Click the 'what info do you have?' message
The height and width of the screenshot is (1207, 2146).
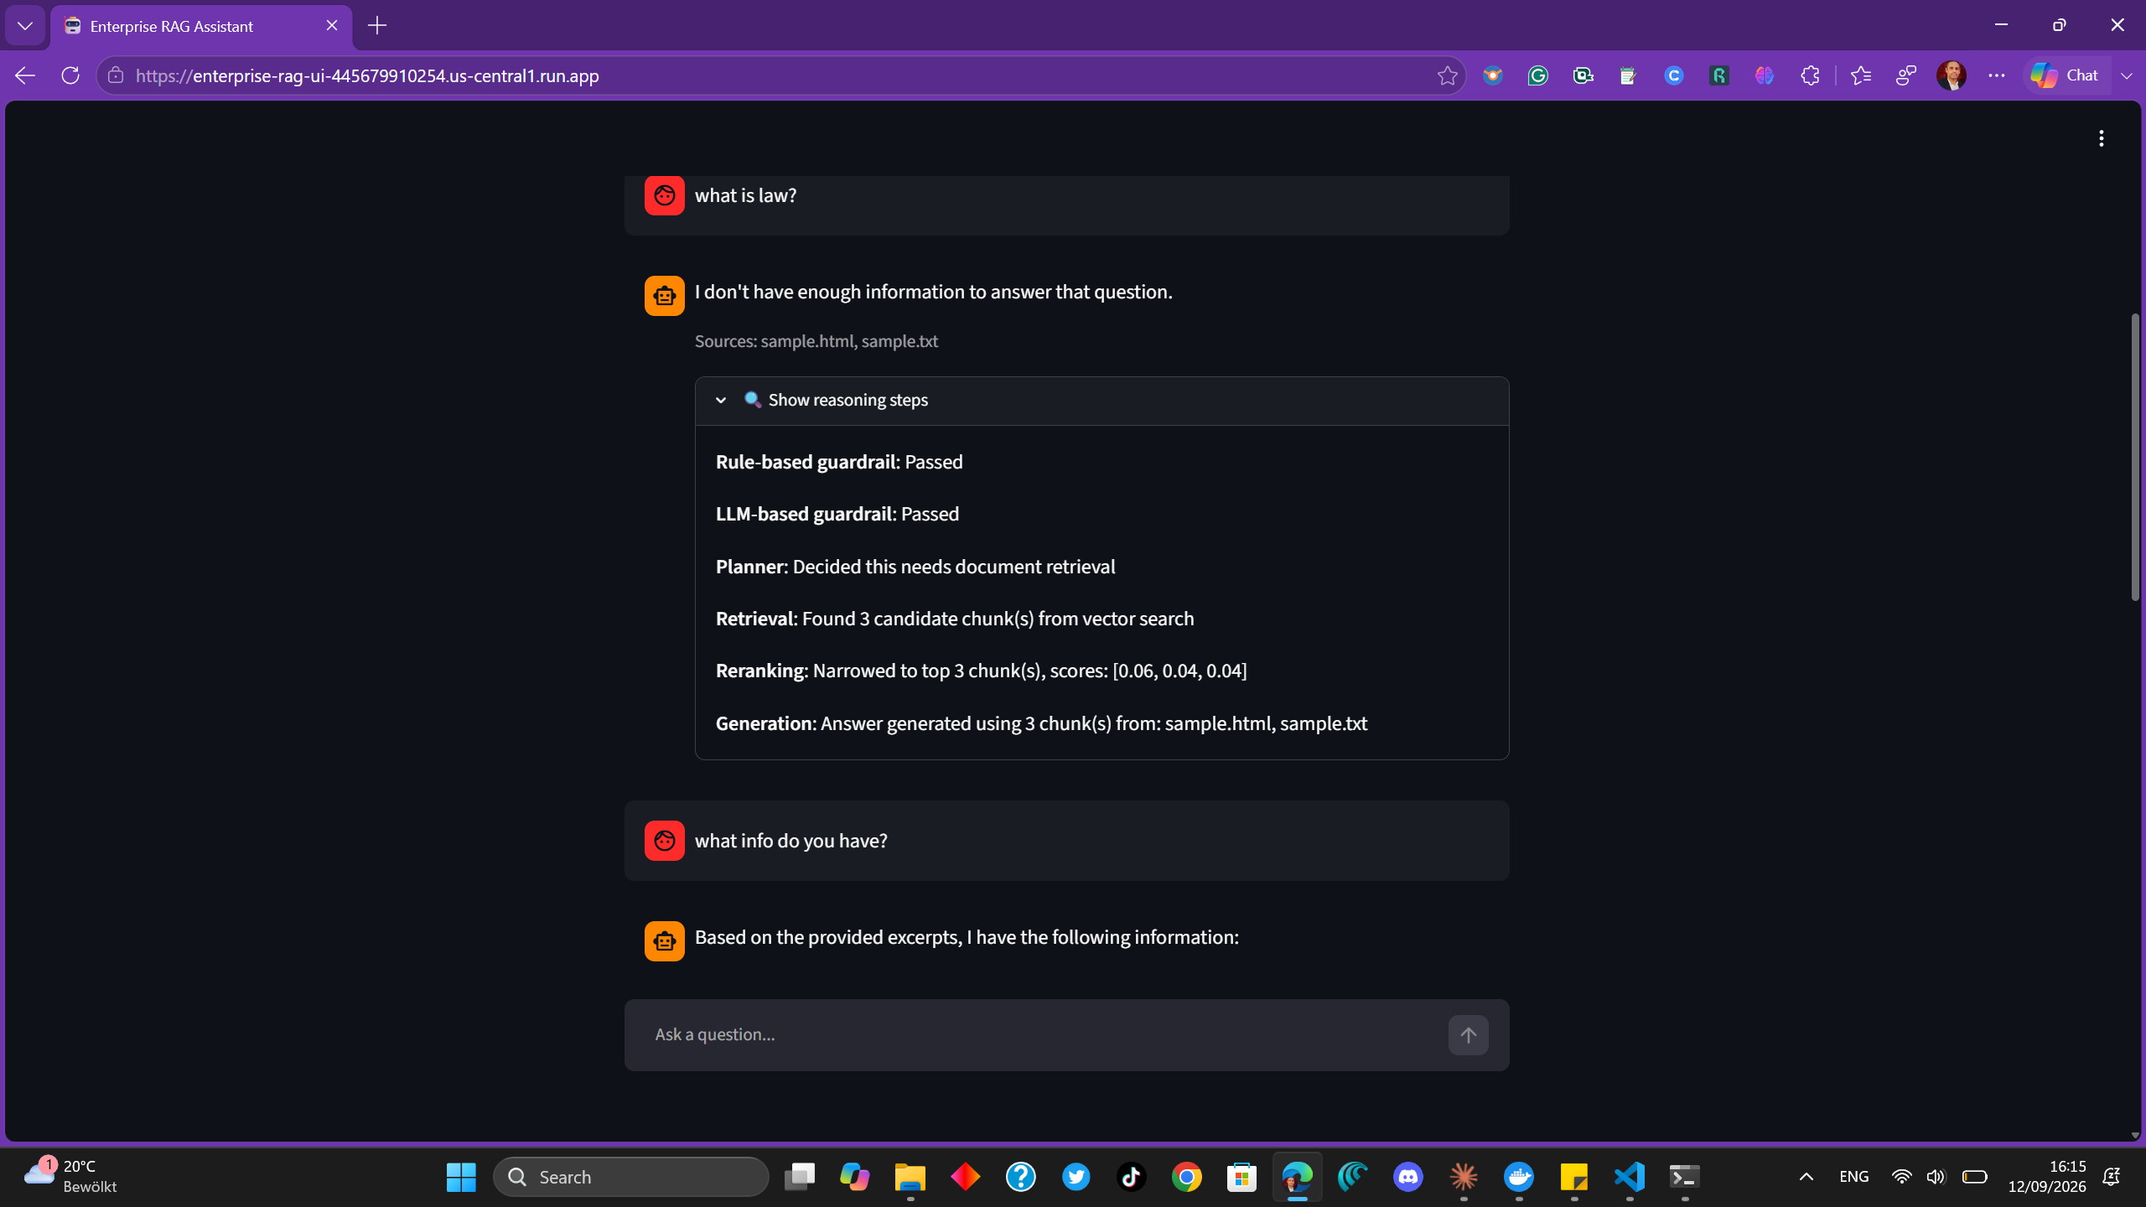pos(791,841)
